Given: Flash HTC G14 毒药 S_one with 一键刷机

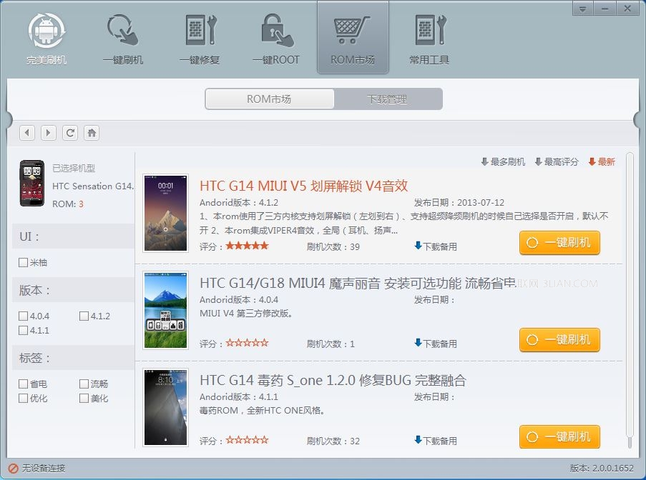Looking at the screenshot, I should 559,437.
